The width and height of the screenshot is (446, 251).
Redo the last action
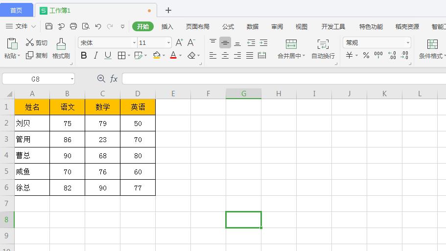click(110, 26)
